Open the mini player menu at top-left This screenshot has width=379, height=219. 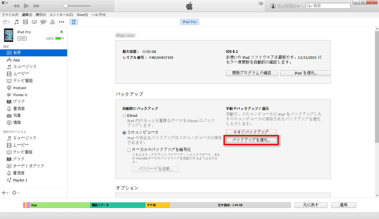tap(5, 3)
